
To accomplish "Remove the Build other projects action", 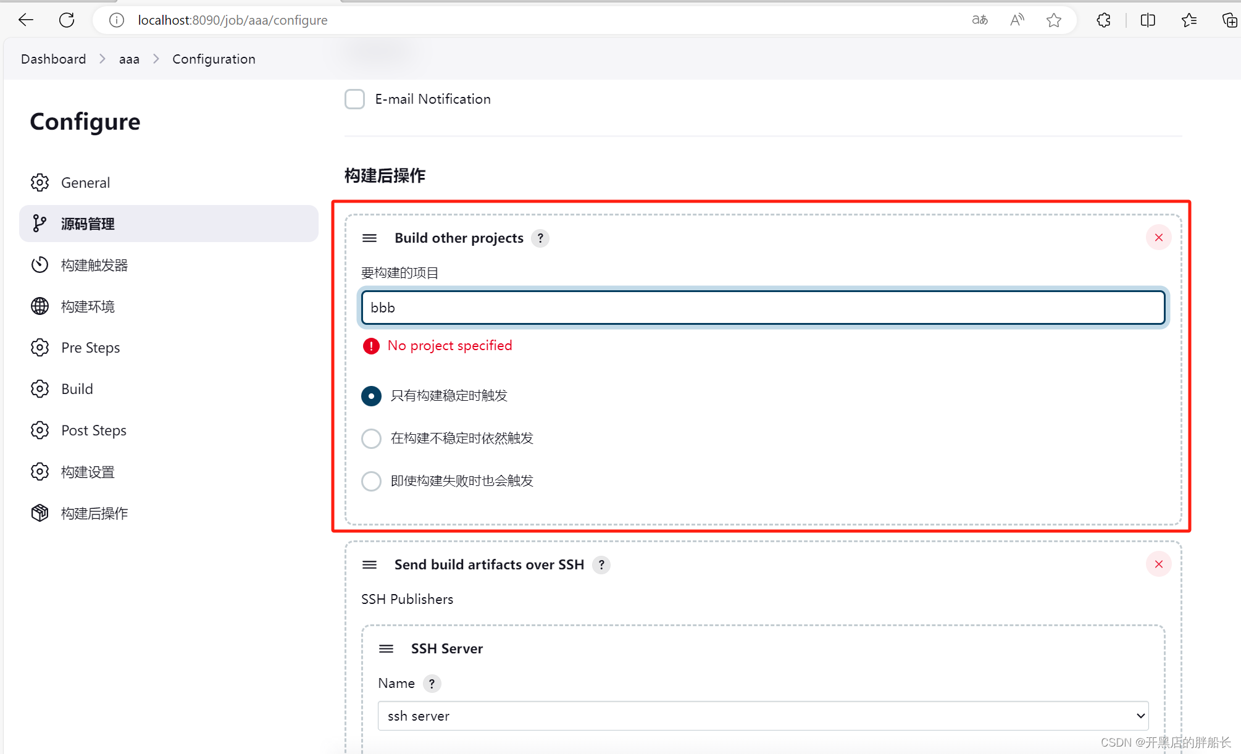I will point(1159,238).
